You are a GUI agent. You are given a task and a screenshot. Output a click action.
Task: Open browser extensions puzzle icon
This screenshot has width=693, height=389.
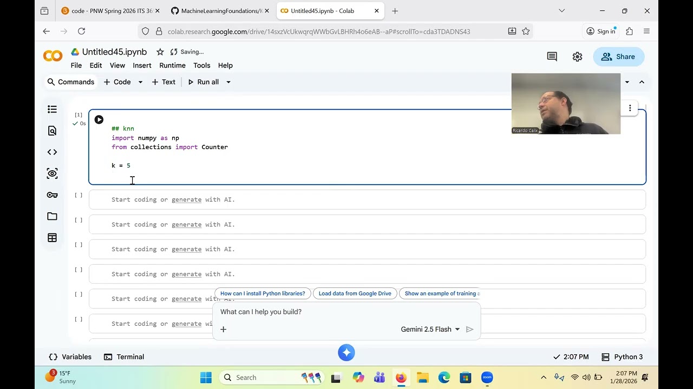click(x=629, y=31)
